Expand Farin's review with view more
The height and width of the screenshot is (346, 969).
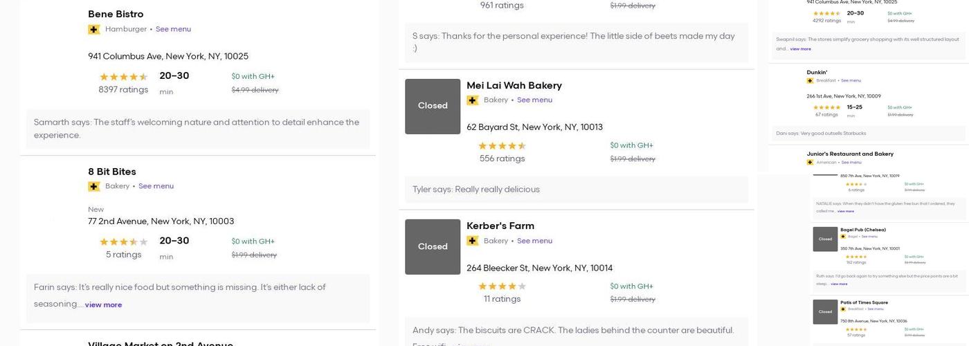(x=103, y=305)
